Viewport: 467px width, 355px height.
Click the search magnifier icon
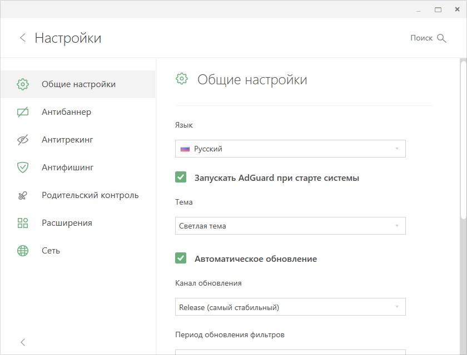coord(442,38)
